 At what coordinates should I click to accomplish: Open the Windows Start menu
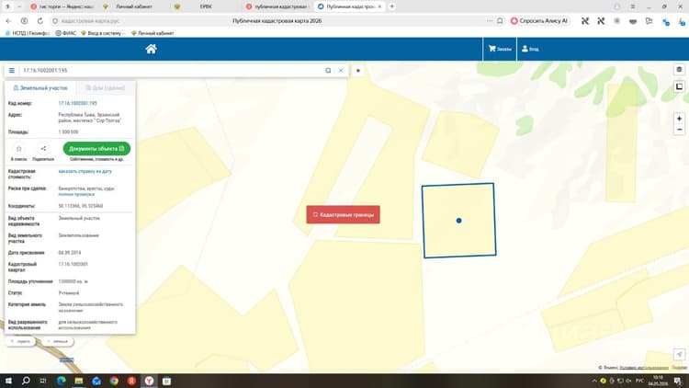pyautogui.click(x=8, y=381)
